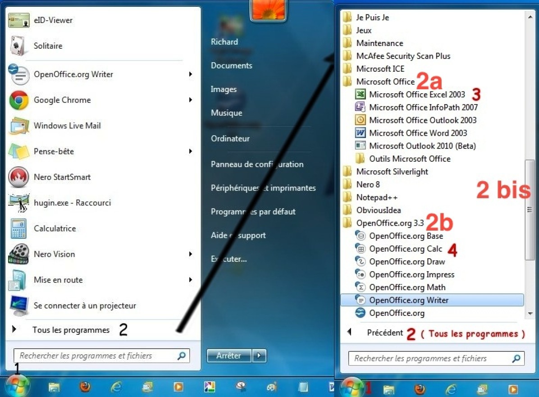Open Documents in Start menu

pyautogui.click(x=231, y=65)
